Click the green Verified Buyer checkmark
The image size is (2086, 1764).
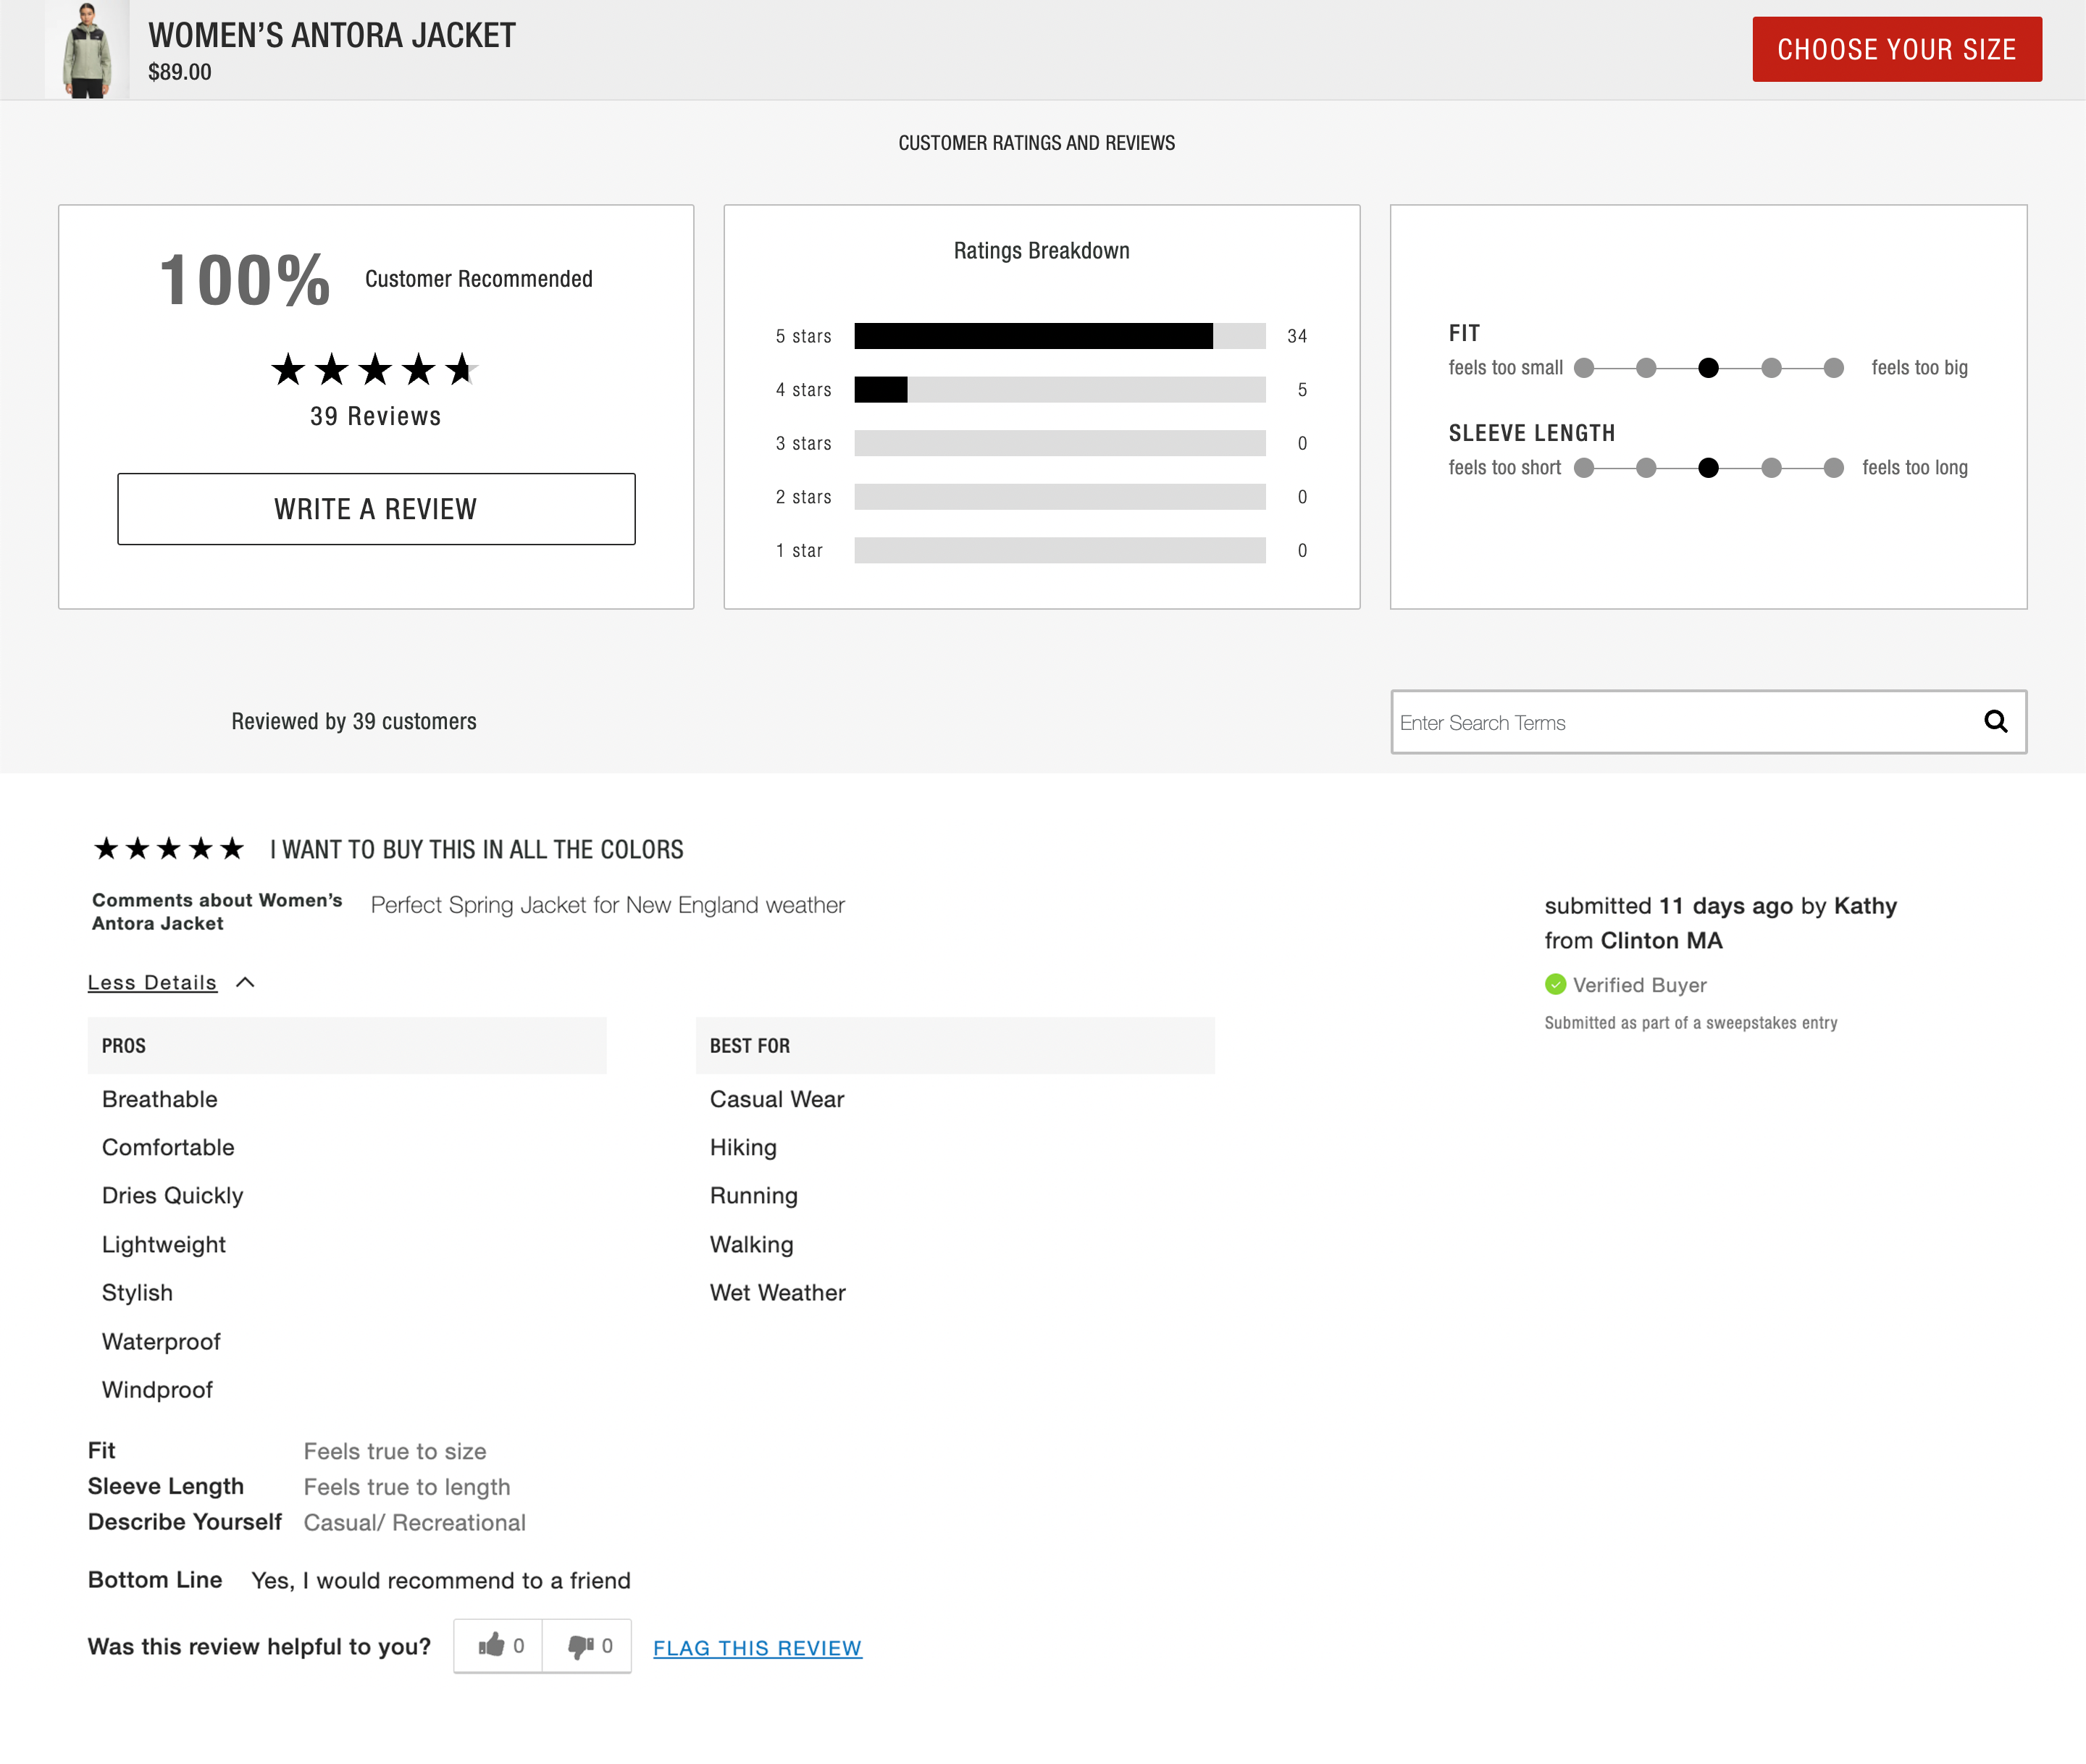point(1555,984)
